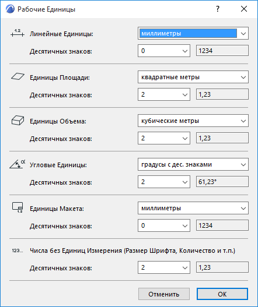Click the Единицы Объема label
The height and width of the screenshot is (307, 258).
[x=58, y=121]
